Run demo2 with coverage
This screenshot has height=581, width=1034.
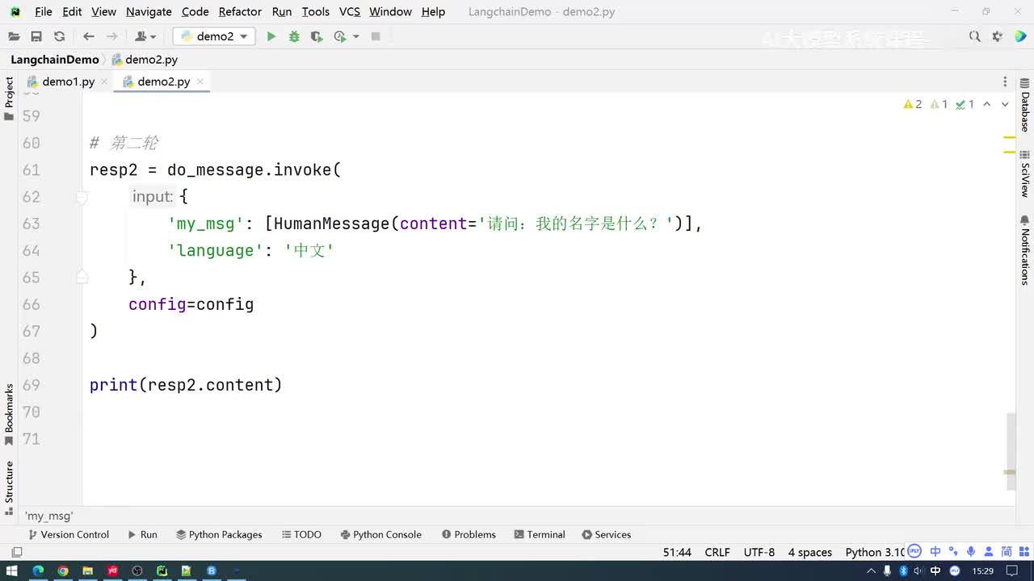tap(317, 36)
